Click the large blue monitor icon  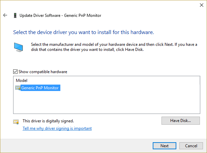coord(19,47)
